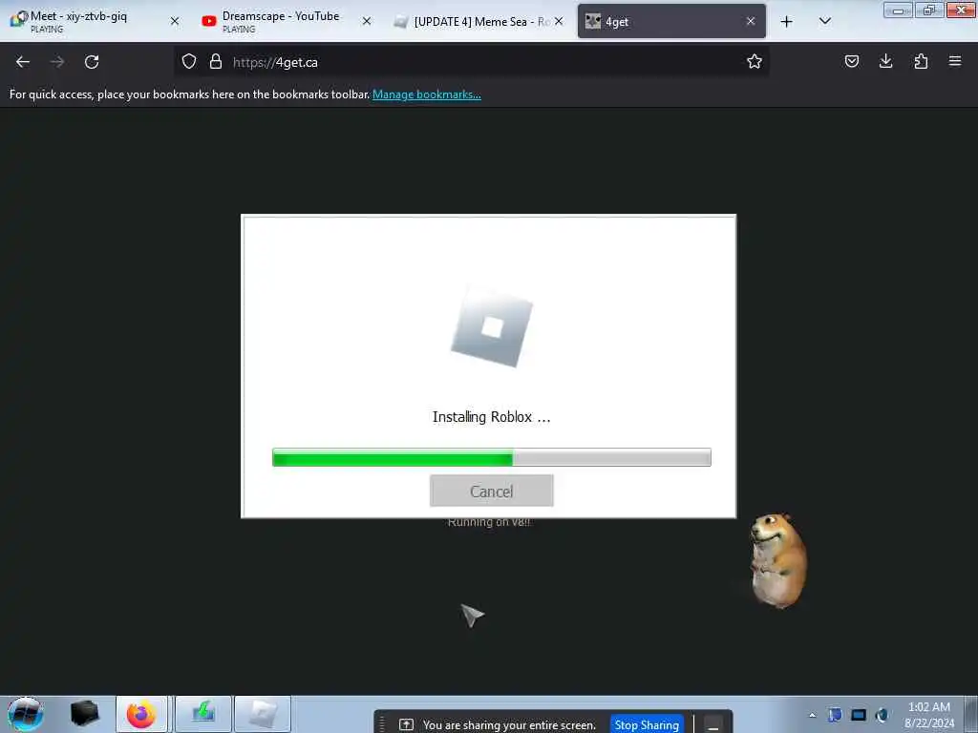Bookmark this page with the star icon
This screenshot has height=733, width=978.
coord(755,61)
